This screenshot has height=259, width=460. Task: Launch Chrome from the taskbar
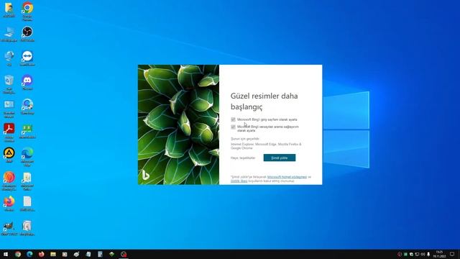(x=18, y=254)
